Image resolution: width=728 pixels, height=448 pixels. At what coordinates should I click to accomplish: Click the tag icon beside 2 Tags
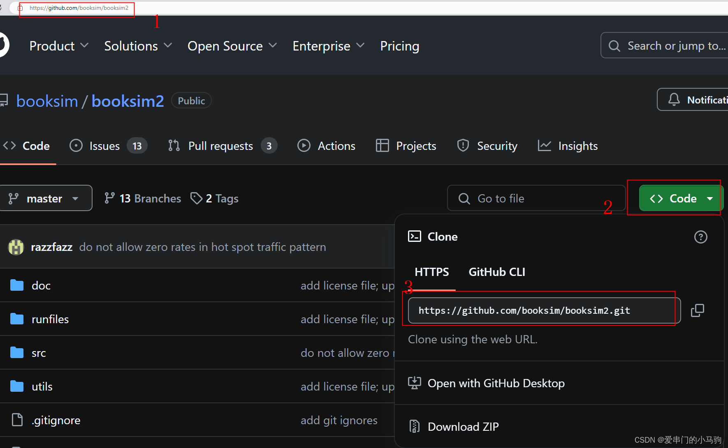point(196,198)
